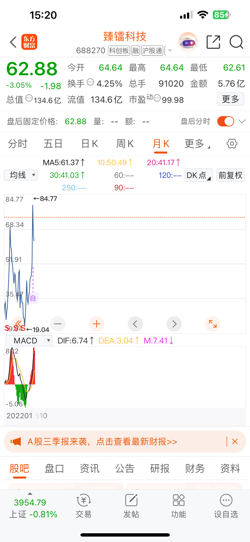Tap the 202201 date label

click(x=19, y=416)
